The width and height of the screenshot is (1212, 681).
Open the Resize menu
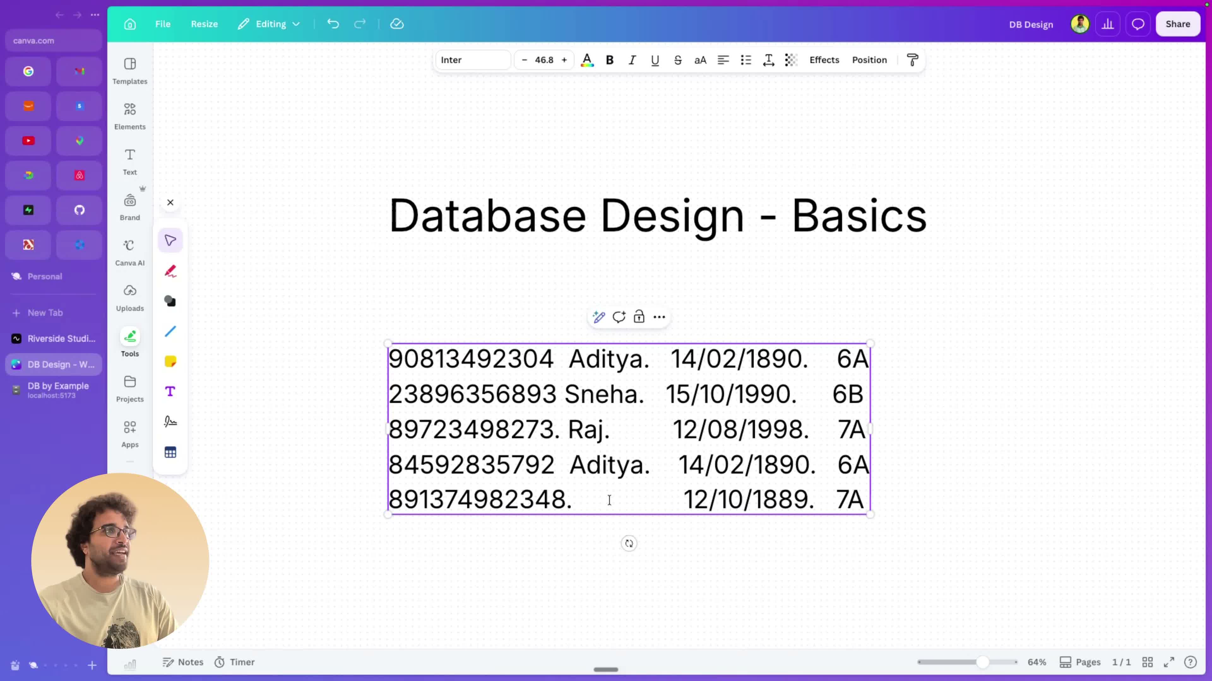204,24
